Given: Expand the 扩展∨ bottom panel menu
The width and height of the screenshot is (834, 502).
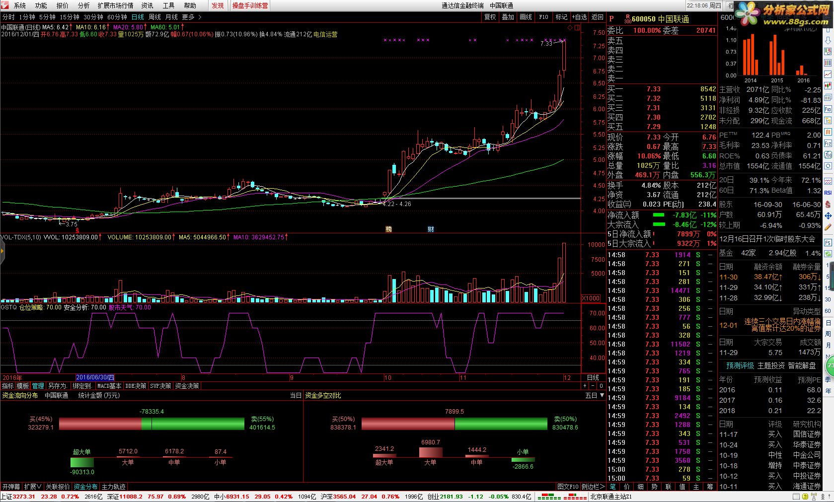Looking at the screenshot, I should pos(33,487).
